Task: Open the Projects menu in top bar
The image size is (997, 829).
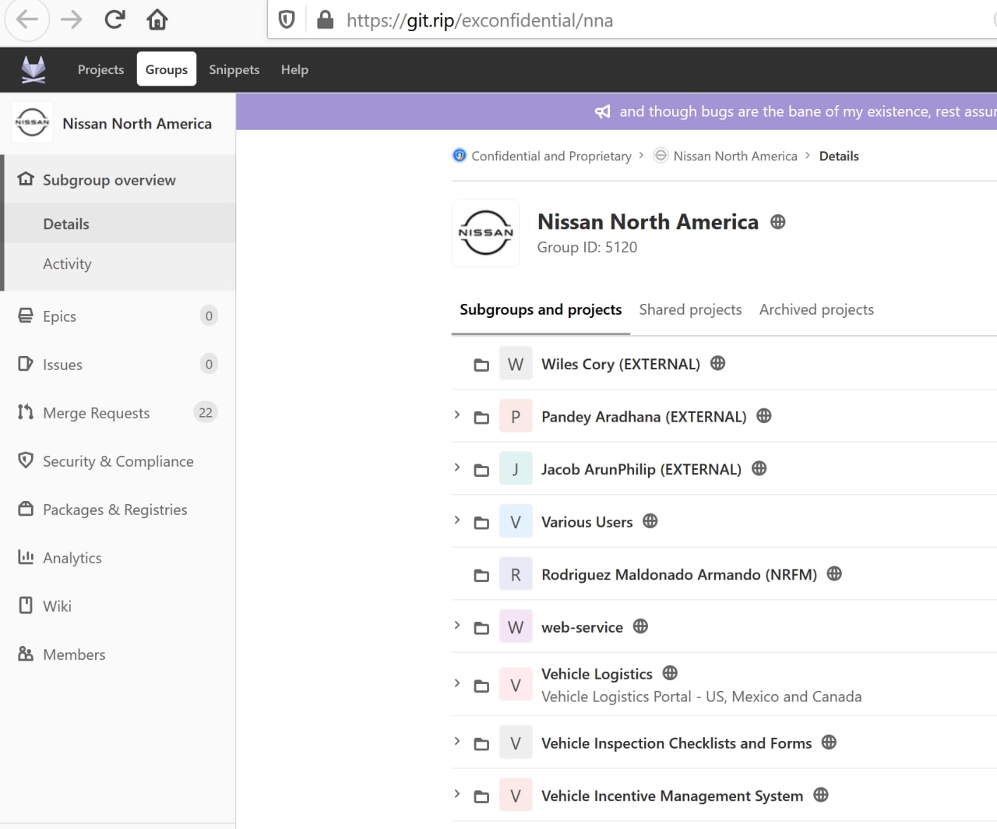Action: [100, 69]
